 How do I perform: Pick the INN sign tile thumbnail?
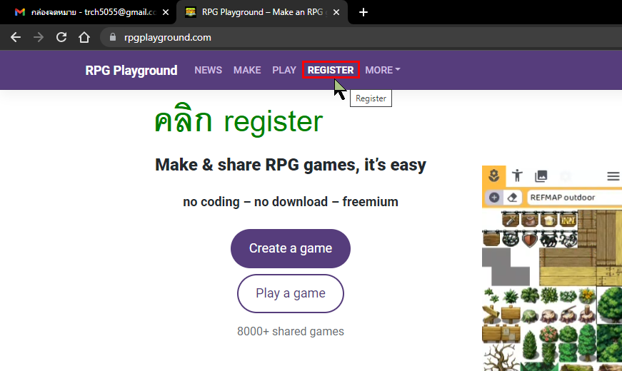568,219
